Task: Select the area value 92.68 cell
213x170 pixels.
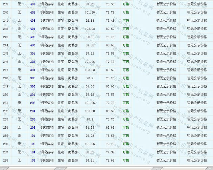Action: 90,21
